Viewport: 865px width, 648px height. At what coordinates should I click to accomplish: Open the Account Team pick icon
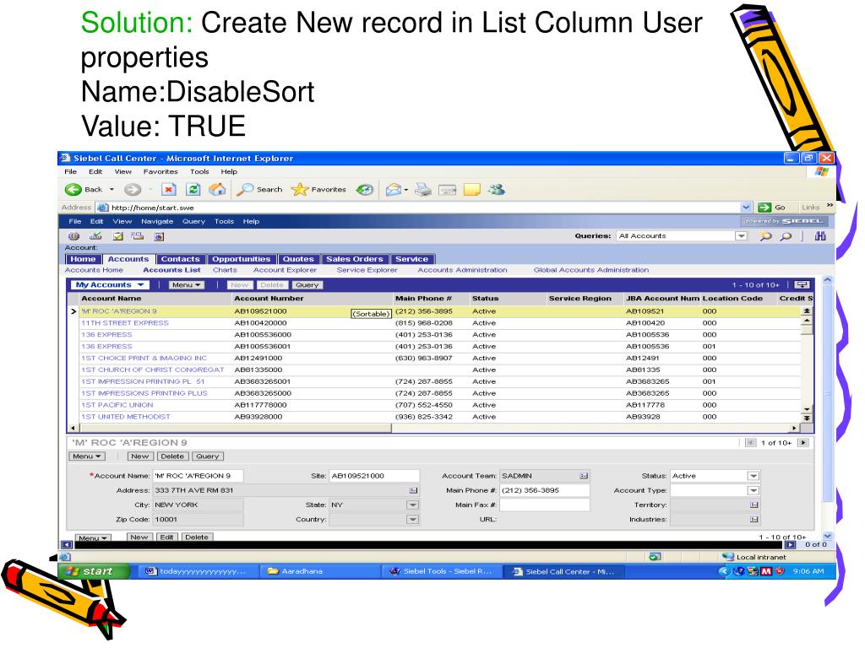584,476
